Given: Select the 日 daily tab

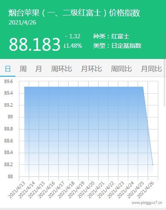Looking at the screenshot, I should (8, 69).
